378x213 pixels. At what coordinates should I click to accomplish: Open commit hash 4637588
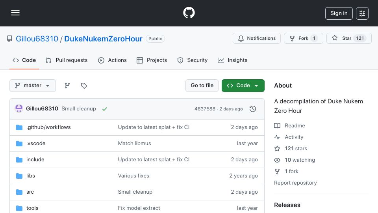tap(205, 109)
